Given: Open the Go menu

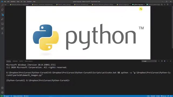Looking at the screenshot, I should (21, 2).
